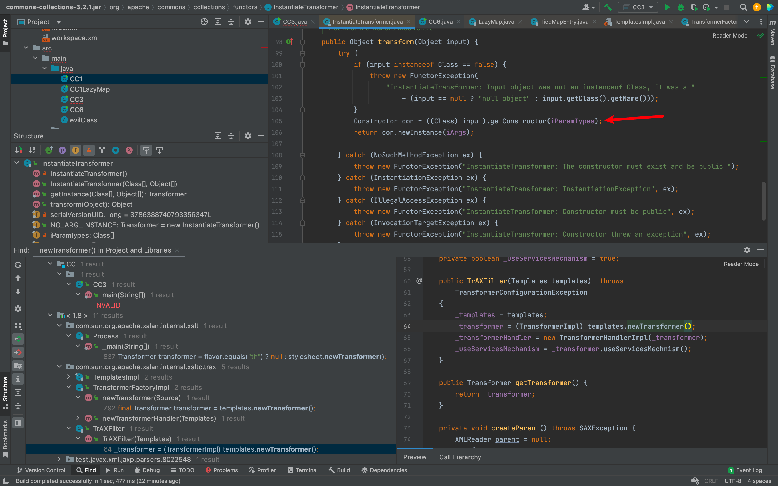The image size is (778, 486).
Task: Start debugging via the Debug bug icon
Action: click(x=680, y=7)
